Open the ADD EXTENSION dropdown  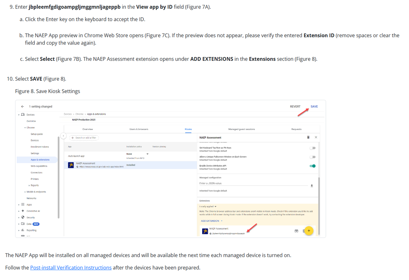211,221
